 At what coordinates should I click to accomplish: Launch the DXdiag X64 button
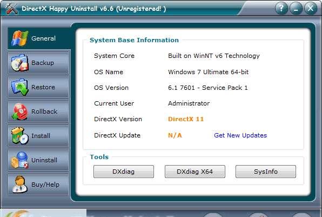[195, 172]
